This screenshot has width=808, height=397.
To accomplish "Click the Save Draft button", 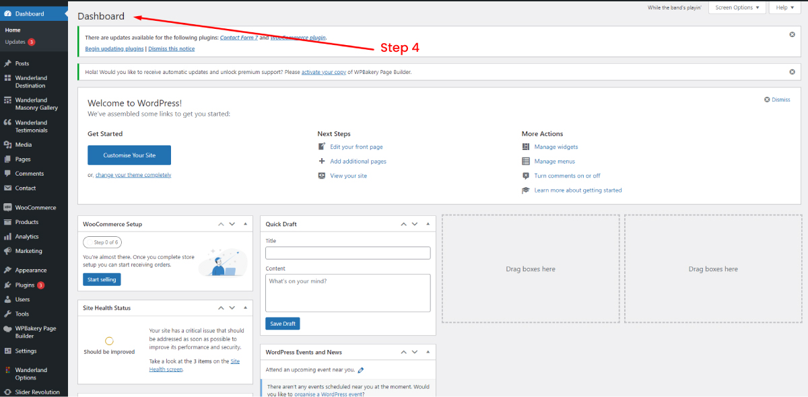I will pyautogui.click(x=283, y=324).
